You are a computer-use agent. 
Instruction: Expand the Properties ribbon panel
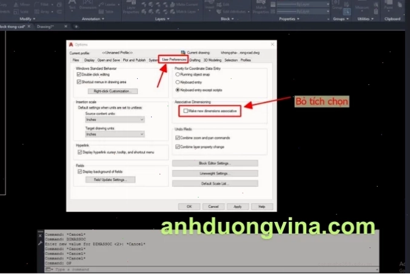(x=289, y=19)
